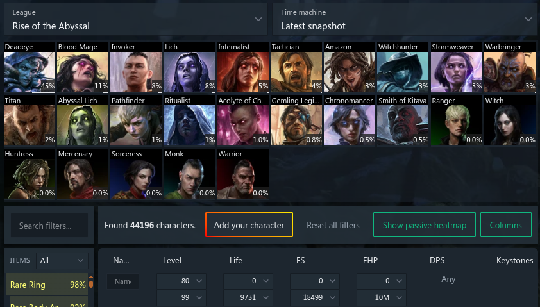
Task: Reset all filters
Action: click(x=333, y=225)
